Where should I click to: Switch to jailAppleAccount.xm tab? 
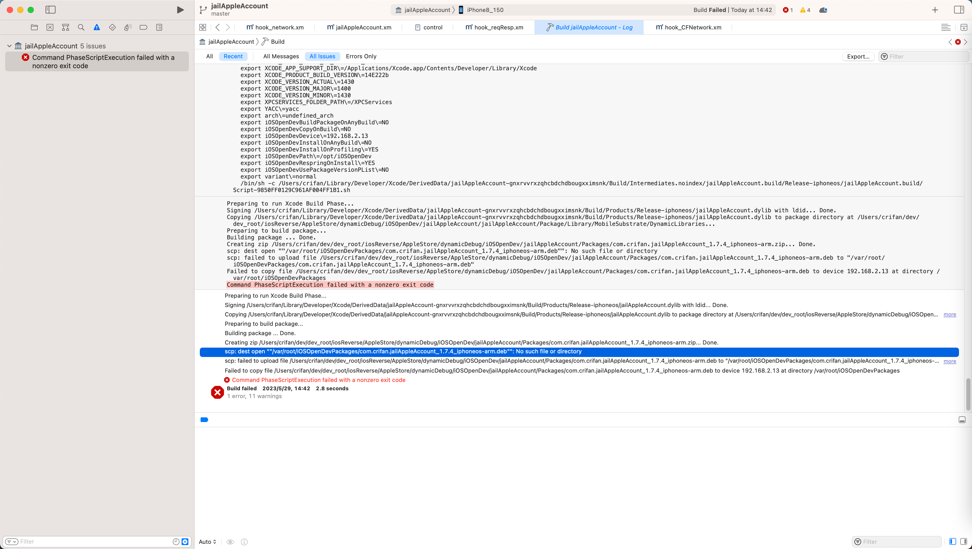point(359,27)
